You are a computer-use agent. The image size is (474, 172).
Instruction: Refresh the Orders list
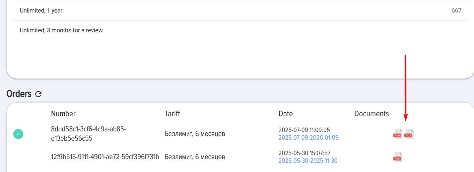(38, 94)
